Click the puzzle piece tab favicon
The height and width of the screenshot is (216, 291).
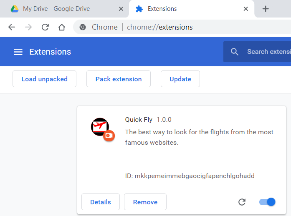(x=139, y=9)
